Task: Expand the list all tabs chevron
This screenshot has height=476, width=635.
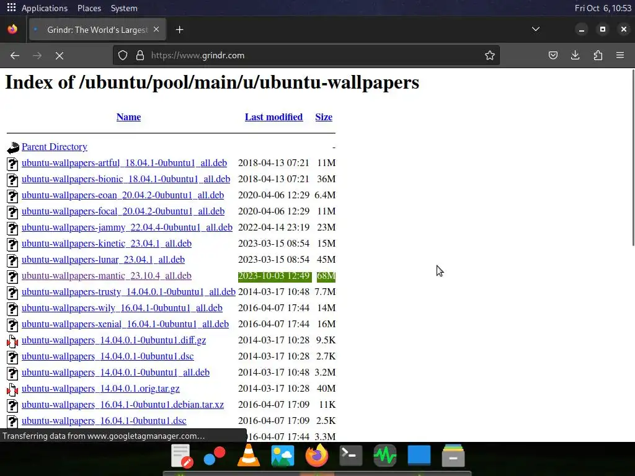Action: (x=535, y=29)
